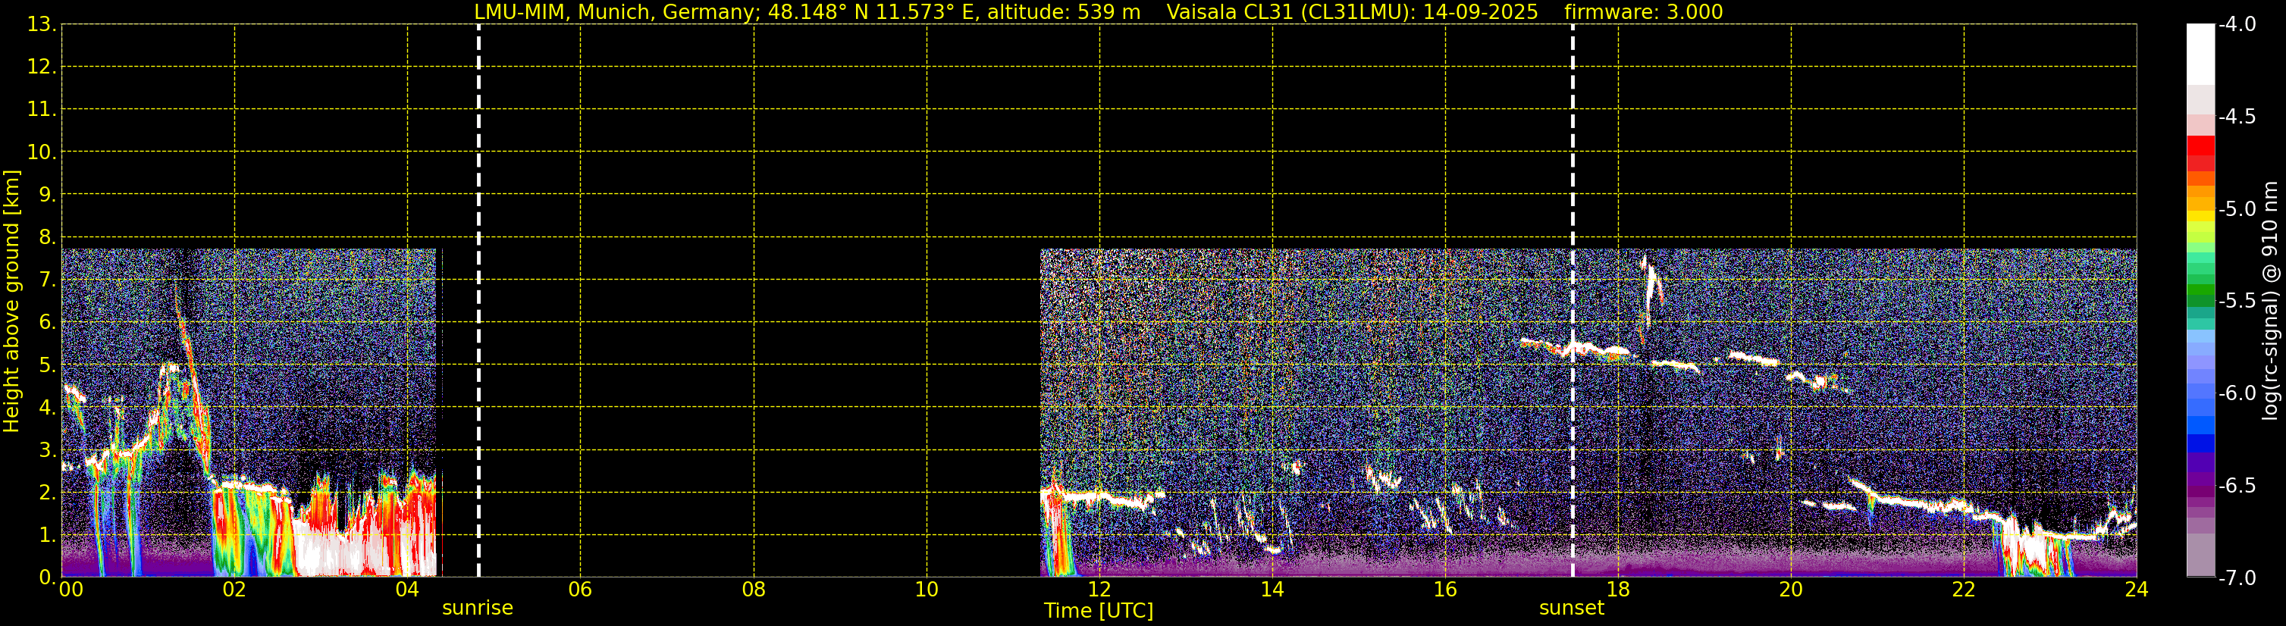Click height-axis tick label '7.'

[47, 280]
